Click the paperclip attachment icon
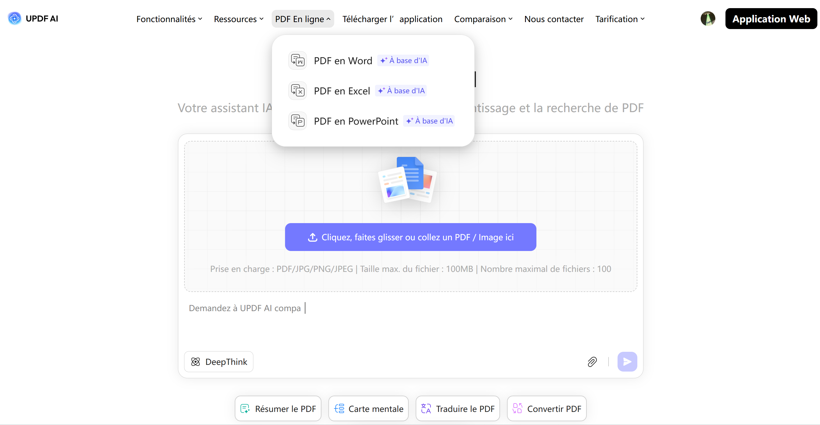 592,361
